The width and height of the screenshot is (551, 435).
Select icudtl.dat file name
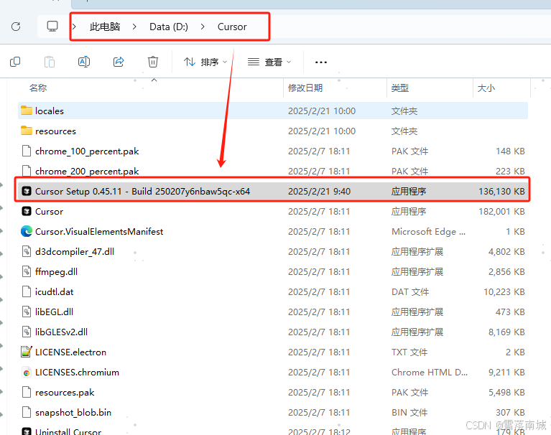pyautogui.click(x=54, y=291)
